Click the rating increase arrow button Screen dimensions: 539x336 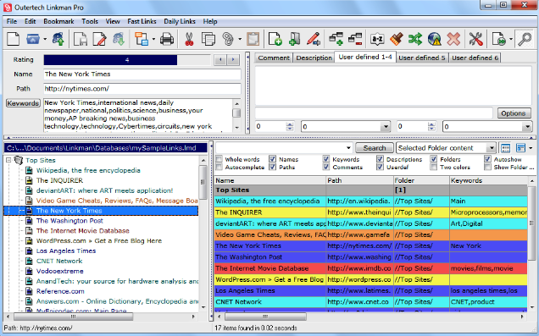point(233,60)
